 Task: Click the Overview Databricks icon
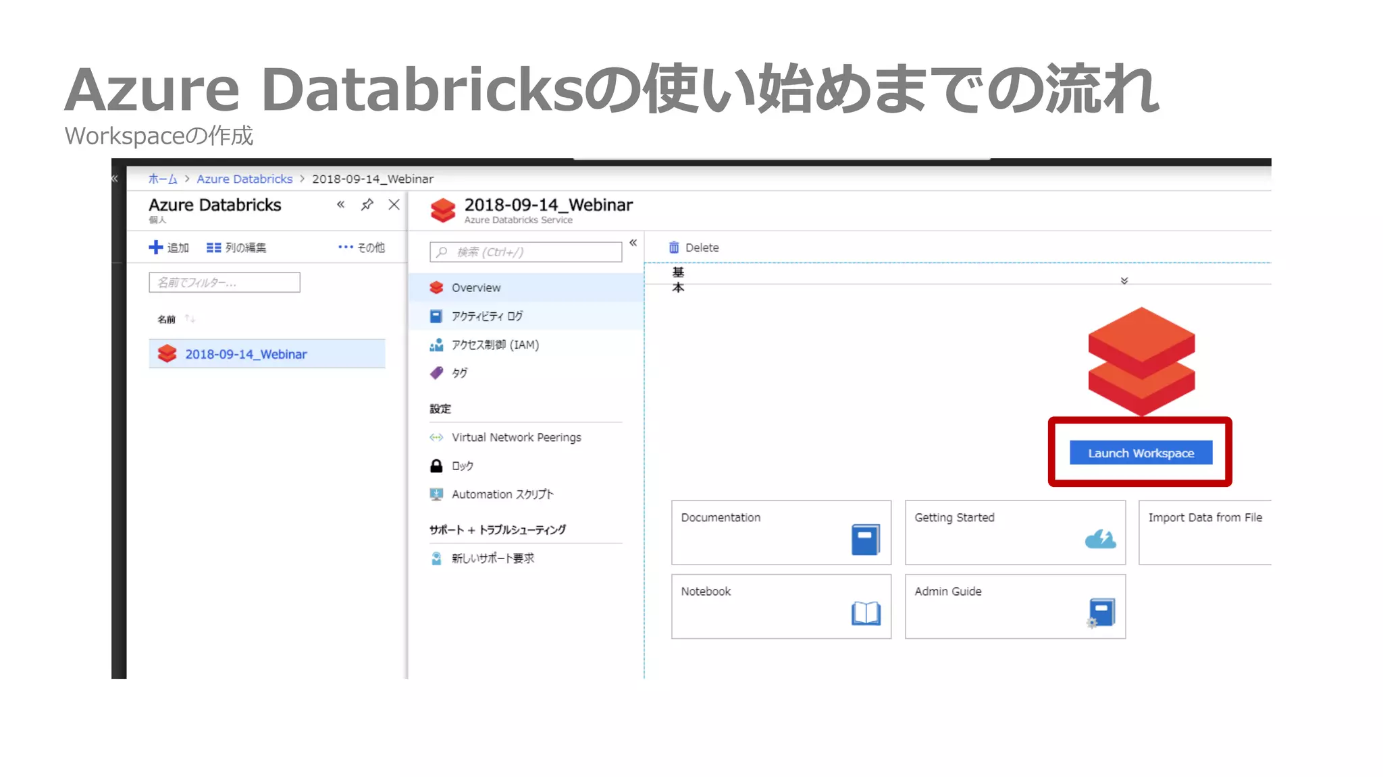click(x=436, y=287)
